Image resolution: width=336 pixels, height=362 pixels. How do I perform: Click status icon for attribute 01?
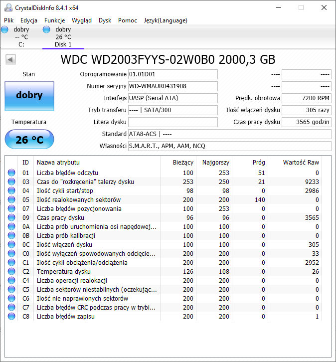11,173
